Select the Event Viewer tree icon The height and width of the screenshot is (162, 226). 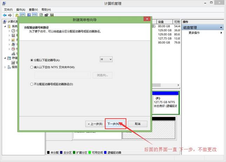coord(13,35)
